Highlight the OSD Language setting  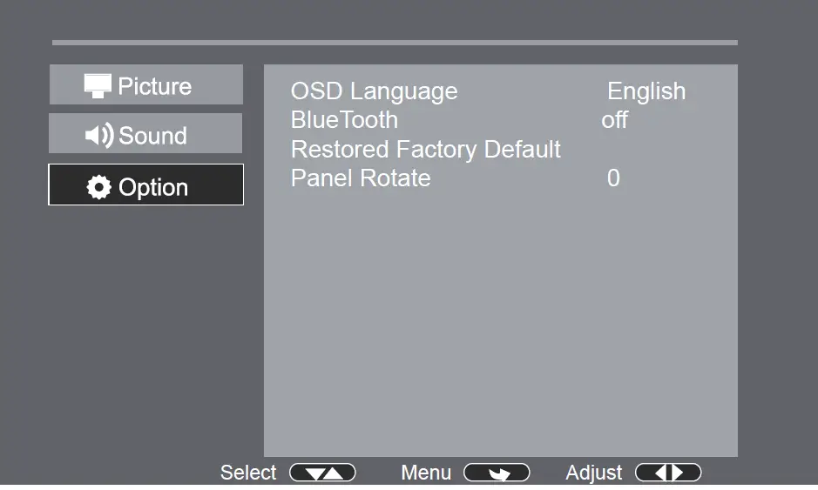(x=374, y=91)
